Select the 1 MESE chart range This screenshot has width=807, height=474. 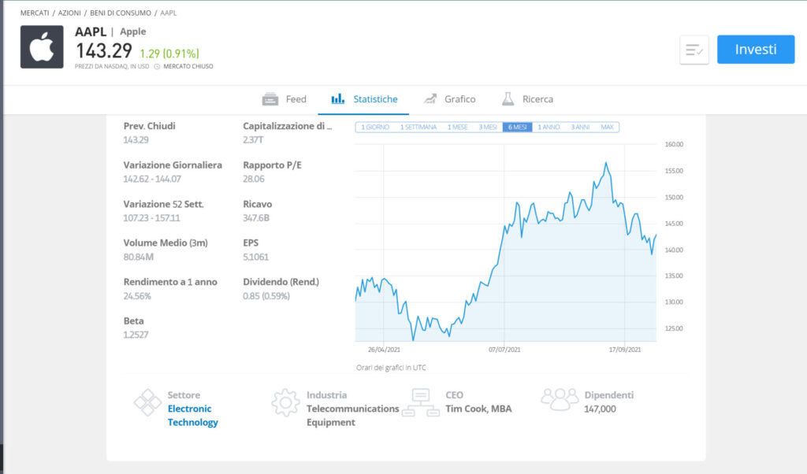pyautogui.click(x=457, y=127)
